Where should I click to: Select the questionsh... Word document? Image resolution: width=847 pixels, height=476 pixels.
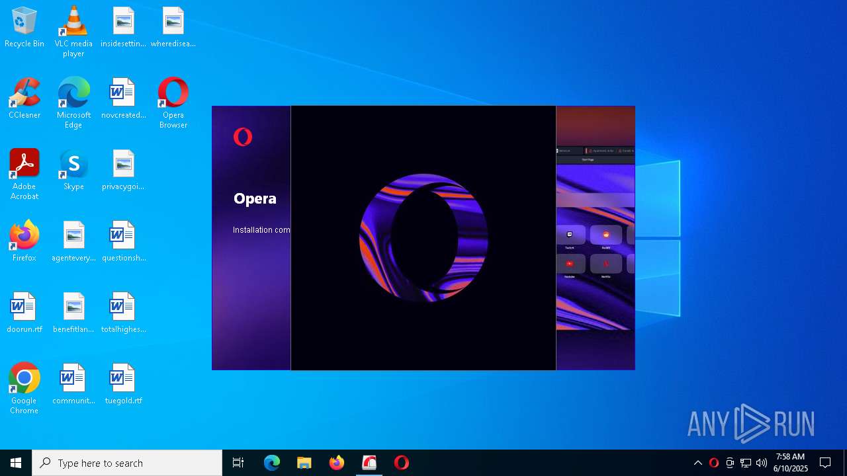click(x=123, y=242)
